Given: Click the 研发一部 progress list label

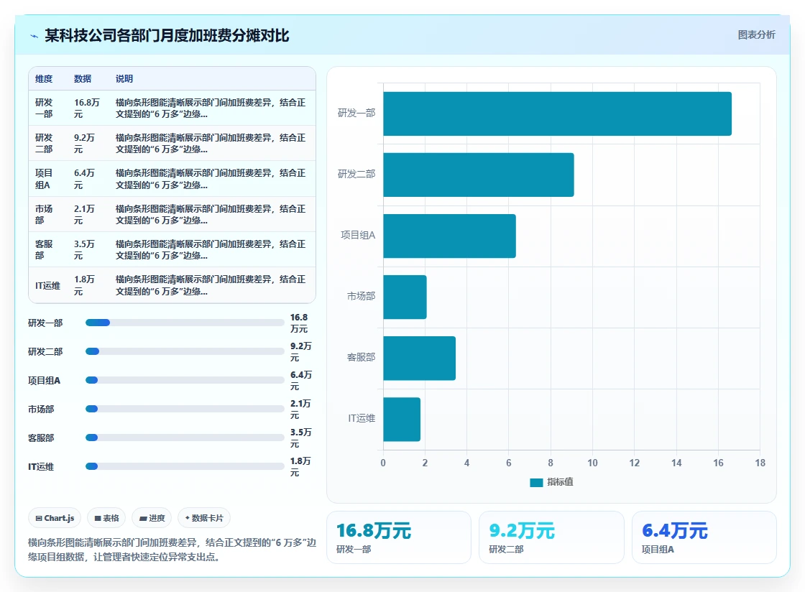Looking at the screenshot, I should click(x=45, y=323).
